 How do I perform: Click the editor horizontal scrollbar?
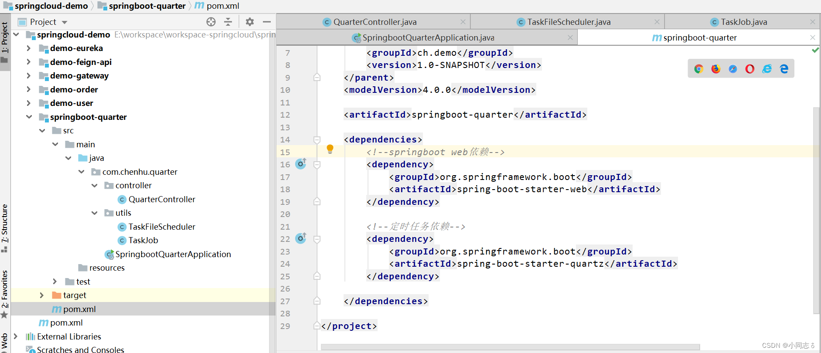510,347
